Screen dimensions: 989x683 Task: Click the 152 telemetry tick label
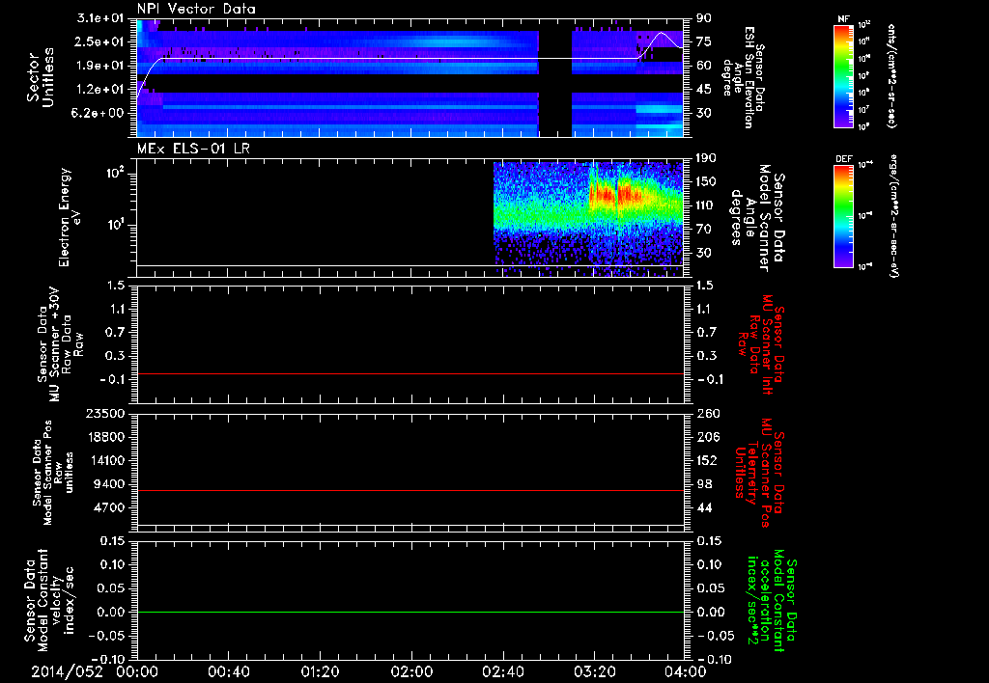[x=706, y=460]
